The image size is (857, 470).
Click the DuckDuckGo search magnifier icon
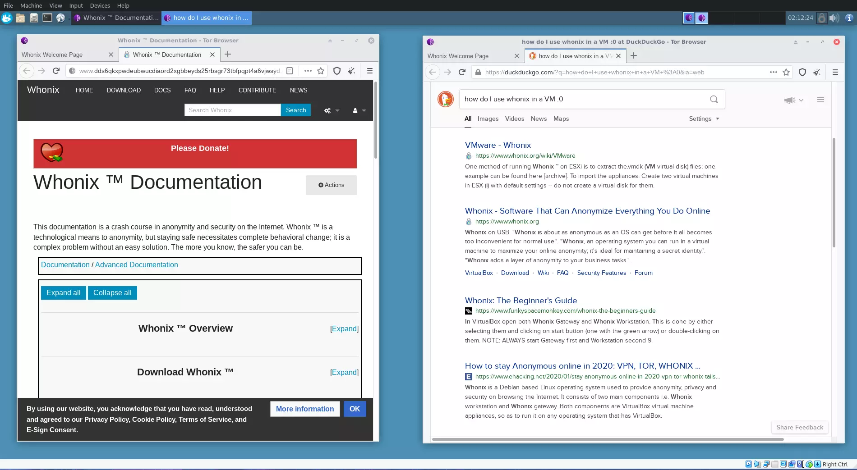point(714,99)
